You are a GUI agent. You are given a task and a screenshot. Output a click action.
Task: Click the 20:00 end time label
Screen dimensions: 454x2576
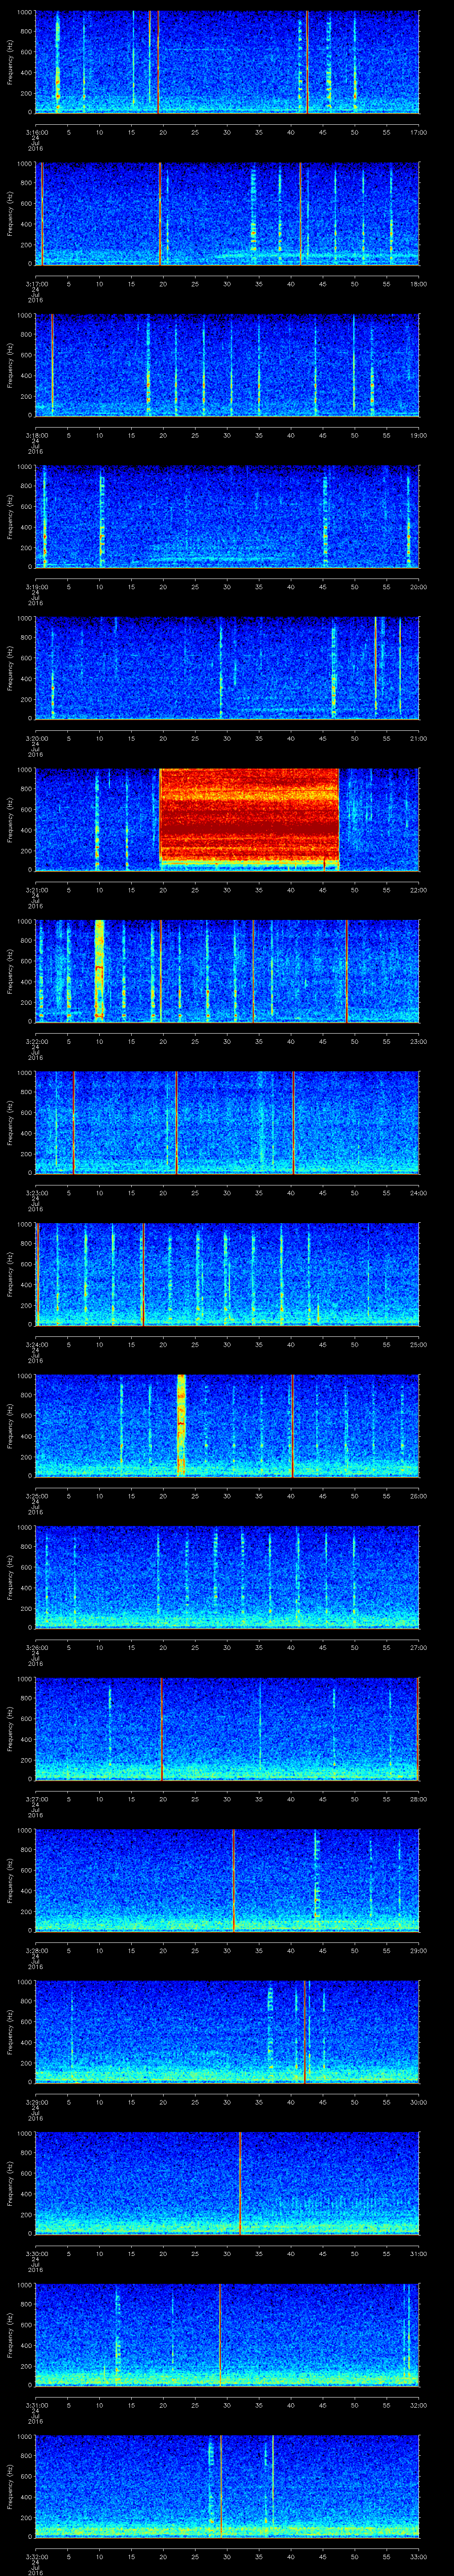[418, 587]
